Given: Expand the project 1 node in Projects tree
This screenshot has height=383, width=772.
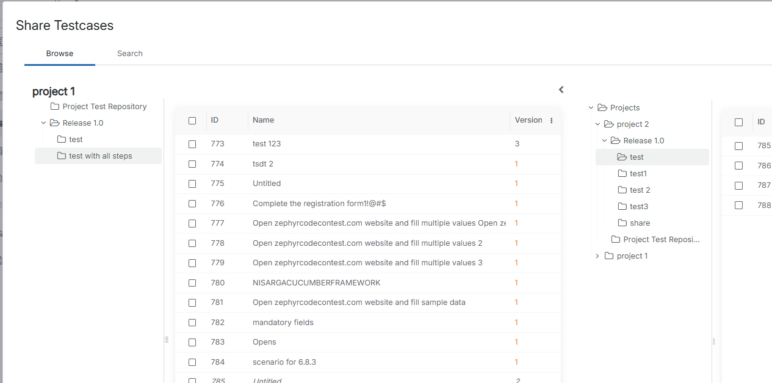Looking at the screenshot, I should coord(597,256).
